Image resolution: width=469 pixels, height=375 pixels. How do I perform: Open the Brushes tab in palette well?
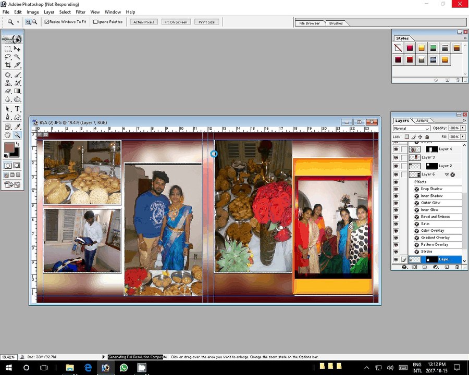point(336,23)
